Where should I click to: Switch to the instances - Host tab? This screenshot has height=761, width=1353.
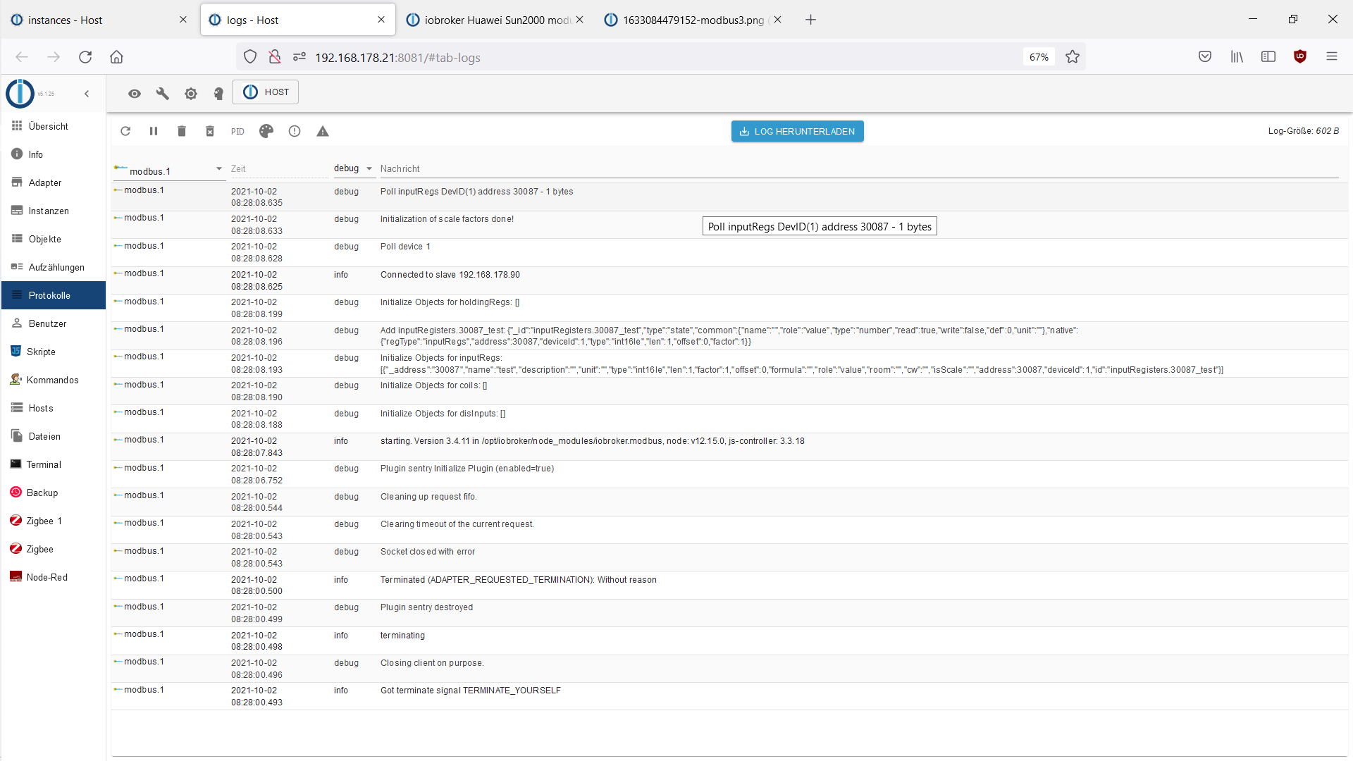(99, 20)
